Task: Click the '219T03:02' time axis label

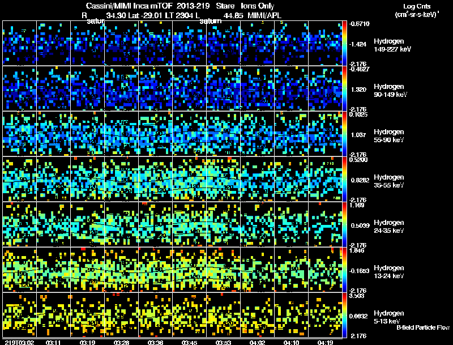Action: [x=19, y=342]
